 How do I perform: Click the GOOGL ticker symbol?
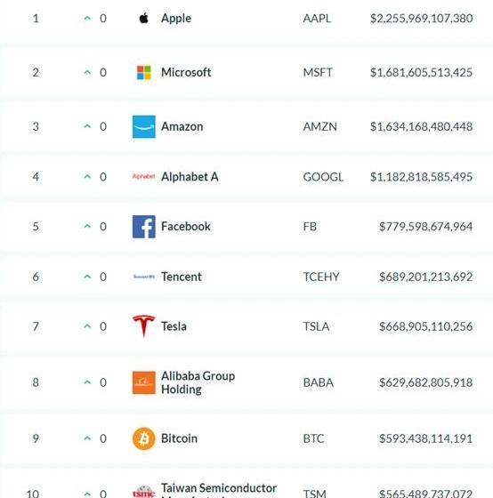coord(323,177)
